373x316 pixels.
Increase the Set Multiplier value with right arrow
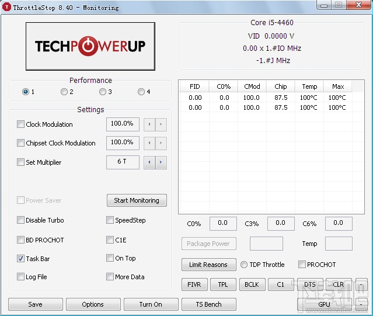(161, 162)
